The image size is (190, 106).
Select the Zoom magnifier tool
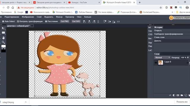click(x=3, y=42)
